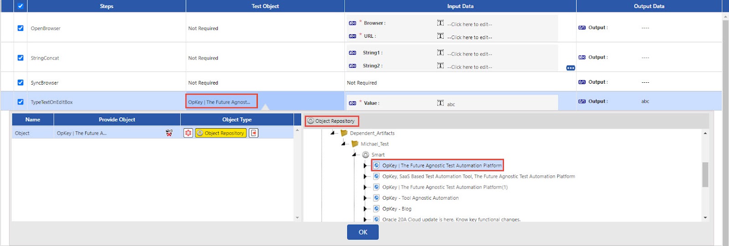Click the abc type icon beside URL
Screen dimensions: 729x246
tap(352, 36)
